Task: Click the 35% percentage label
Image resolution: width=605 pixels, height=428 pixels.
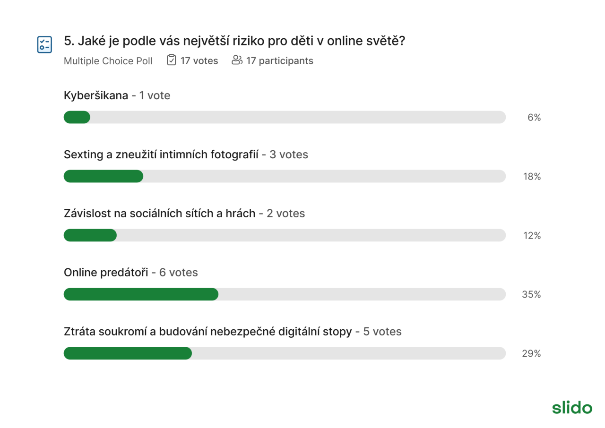Action: tap(531, 294)
